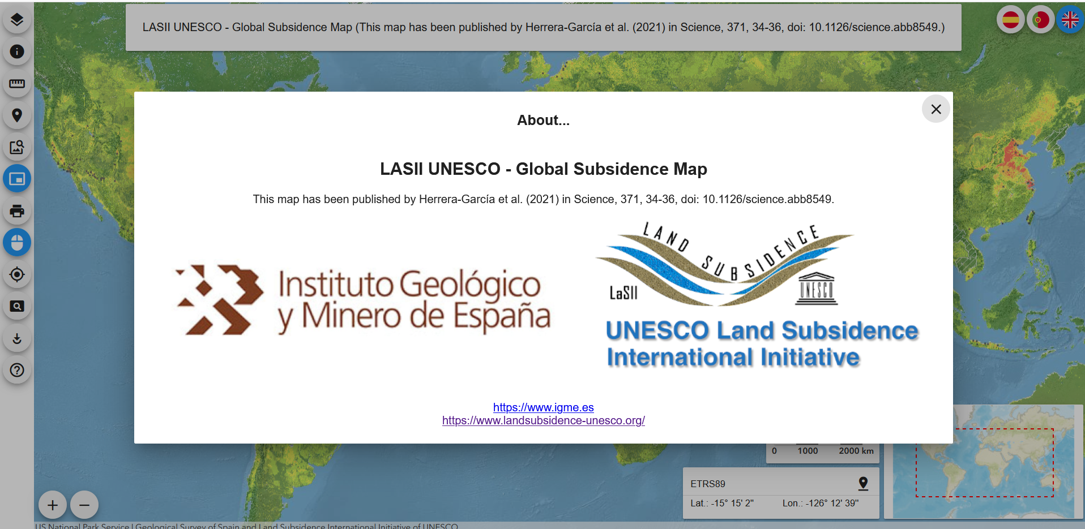Open the search magnifier tool
Viewport: 1085px width, 529px height.
17,306
